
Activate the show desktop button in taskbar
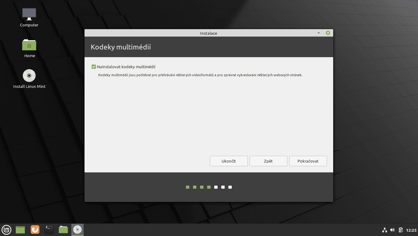(20, 230)
